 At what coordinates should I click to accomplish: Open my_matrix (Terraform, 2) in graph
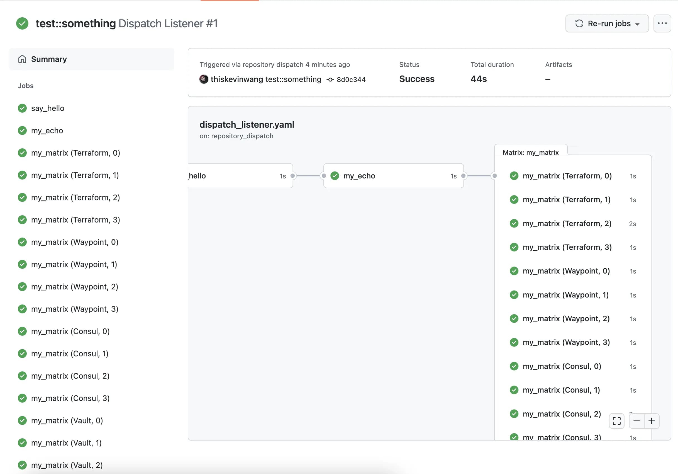point(567,223)
